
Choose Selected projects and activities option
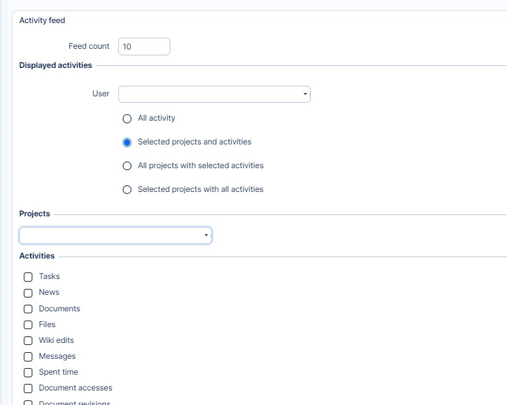pyautogui.click(x=127, y=142)
